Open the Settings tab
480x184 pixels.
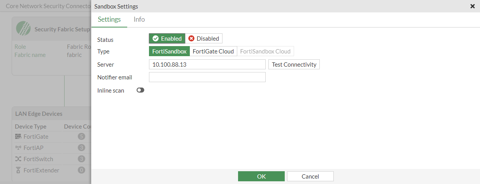click(109, 19)
